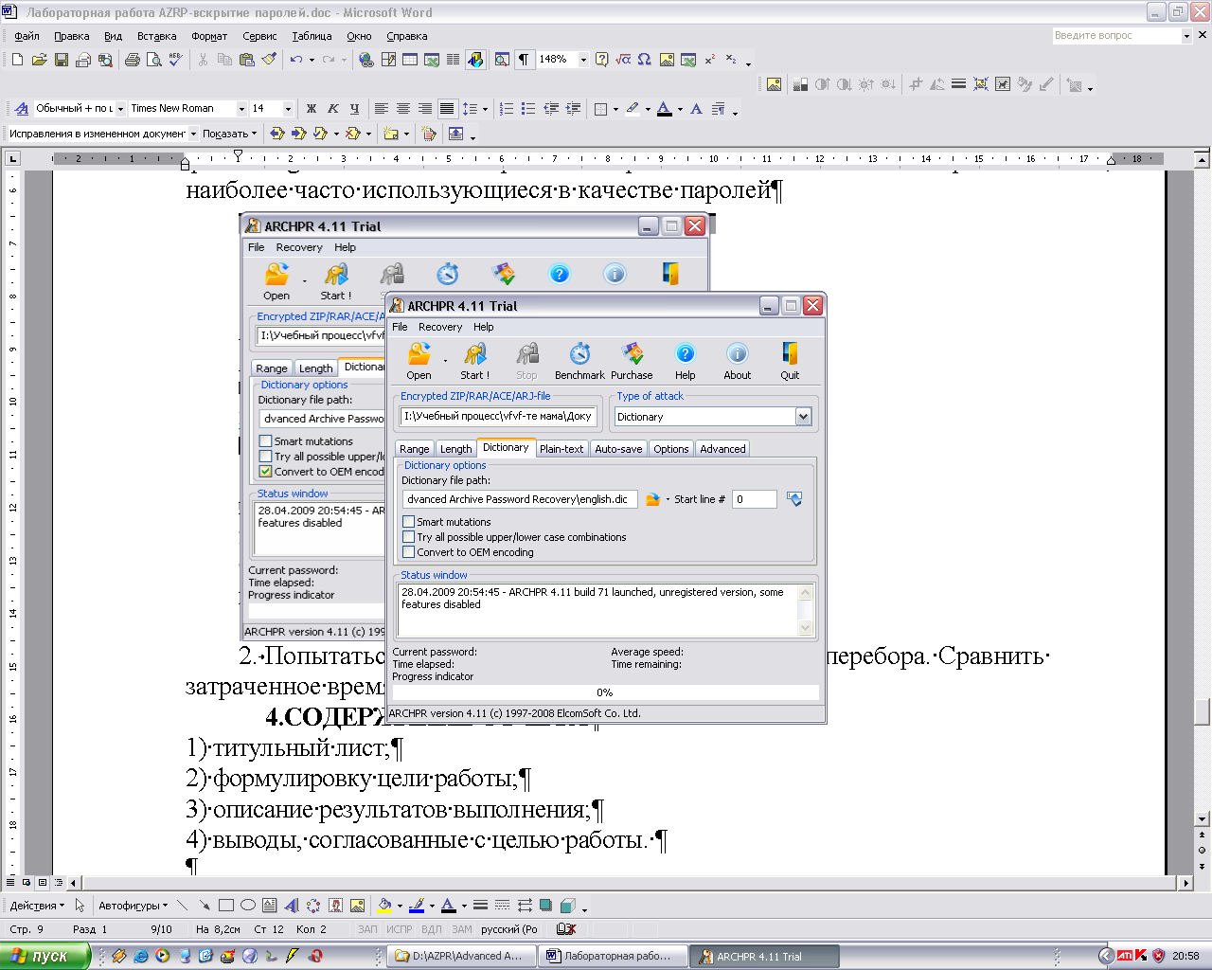Toggle nonprinting paragraph marks button

tap(524, 60)
